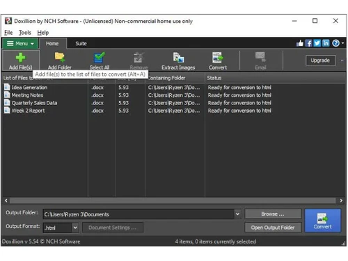The height and width of the screenshot is (261, 348).
Task: Click the folder path of Meeting Notes
Action: (174, 95)
